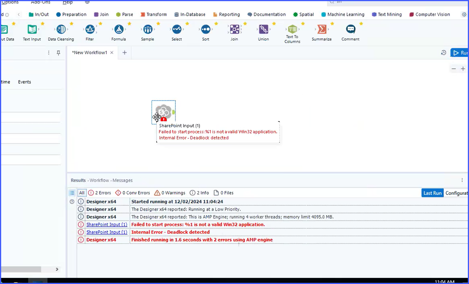Choose the Formula tool icon
The image size is (469, 284).
pos(119,30)
